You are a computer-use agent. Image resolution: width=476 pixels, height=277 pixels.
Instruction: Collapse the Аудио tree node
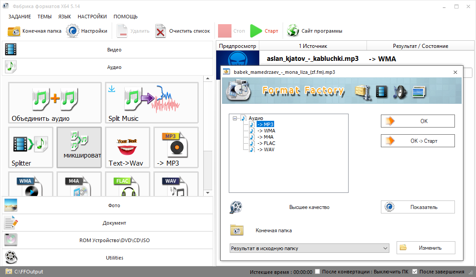coord(235,119)
